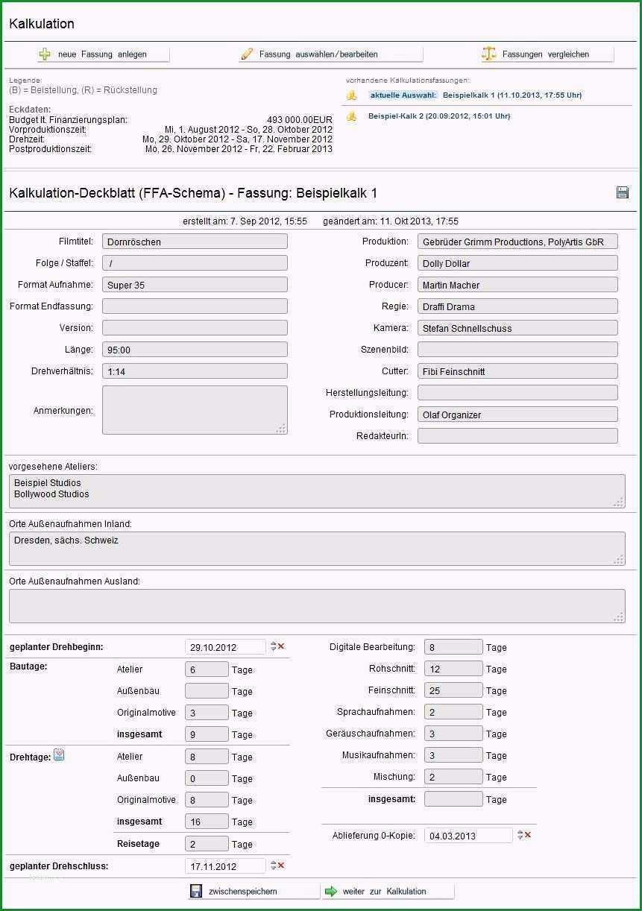Click the pencil icon for Fassung auswählen/bearbeiten
Image resolution: width=642 pixels, height=911 pixels.
(247, 54)
